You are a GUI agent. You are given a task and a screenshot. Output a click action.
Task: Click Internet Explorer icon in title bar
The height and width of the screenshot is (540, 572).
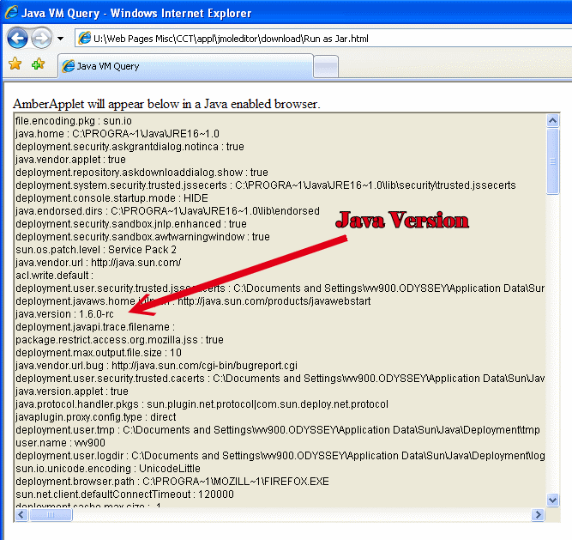click(11, 12)
